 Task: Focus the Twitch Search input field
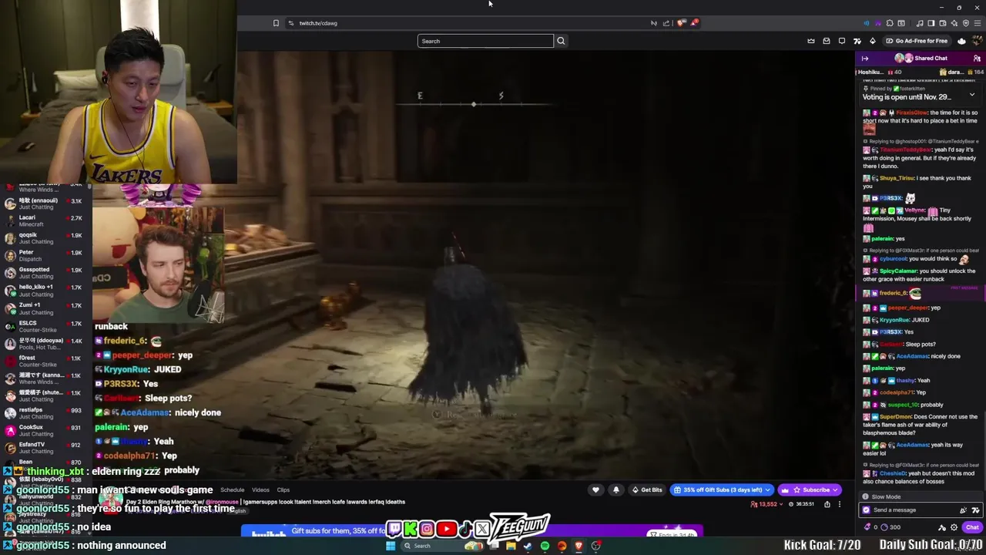tap(485, 41)
